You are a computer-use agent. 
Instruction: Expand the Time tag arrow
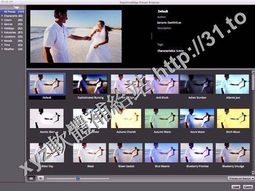(x=2, y=45)
